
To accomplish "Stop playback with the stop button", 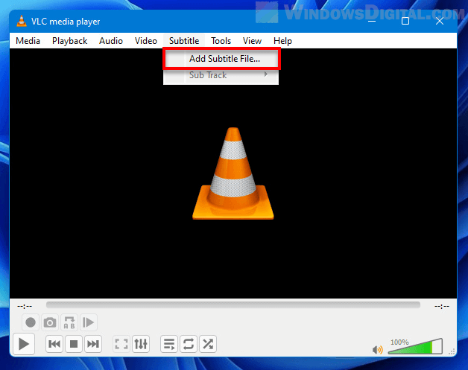I will click(x=74, y=344).
